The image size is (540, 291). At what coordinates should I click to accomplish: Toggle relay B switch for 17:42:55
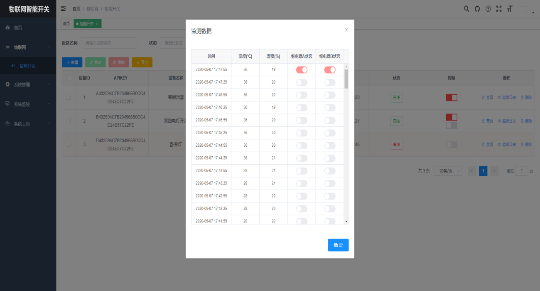click(x=330, y=196)
